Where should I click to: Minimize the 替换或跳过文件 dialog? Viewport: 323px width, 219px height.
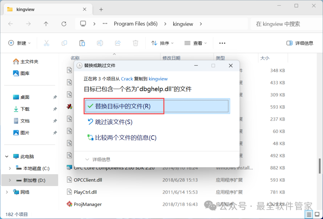(196, 66)
